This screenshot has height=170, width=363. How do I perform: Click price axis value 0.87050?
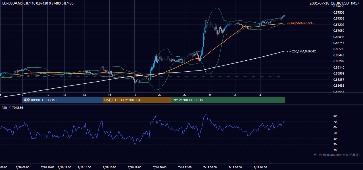pos(339,31)
